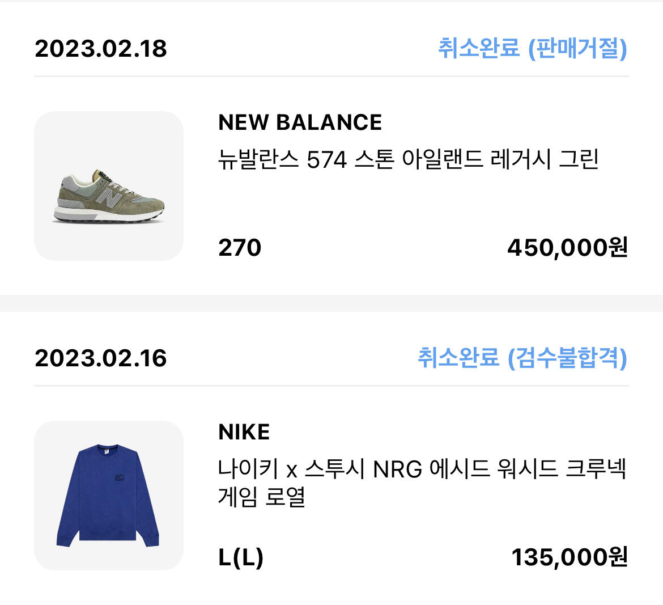Viewport: 663px width, 605px height.
Task: Click the divider line under 2023.02.18
Action: pyautogui.click(x=331, y=76)
